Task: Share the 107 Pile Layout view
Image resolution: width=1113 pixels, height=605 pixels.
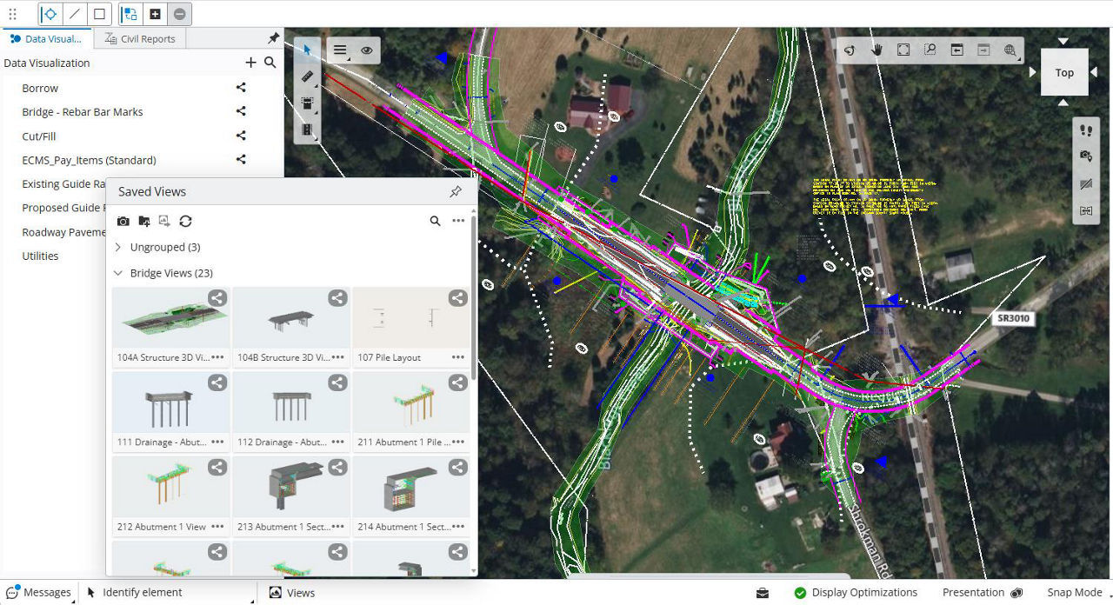Action: (457, 297)
